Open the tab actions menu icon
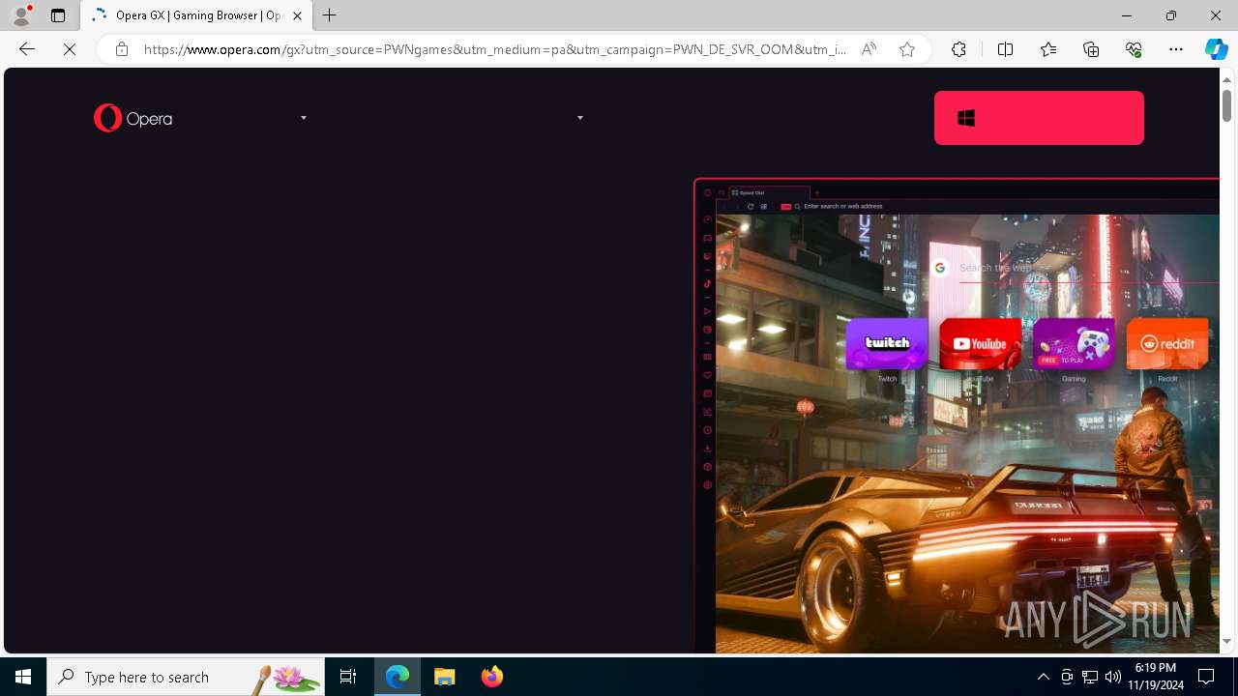The height and width of the screenshot is (696, 1238). click(x=58, y=15)
